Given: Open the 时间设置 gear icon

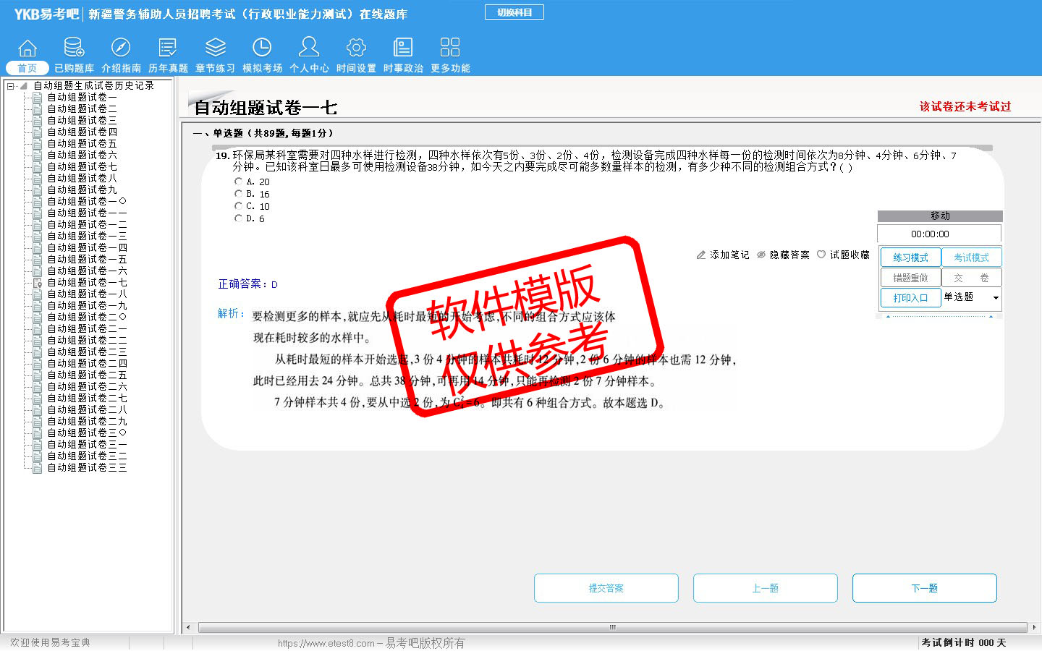Looking at the screenshot, I should 356,48.
